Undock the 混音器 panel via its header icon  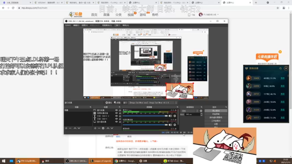click(177, 107)
